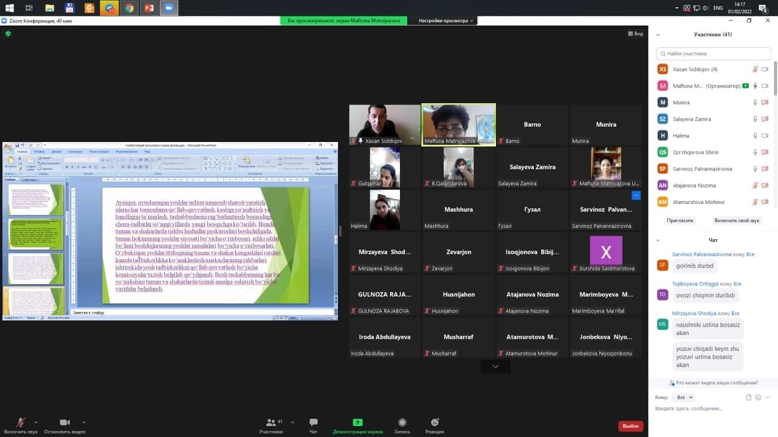Click chat message 'ovozi chiqmin duribdi'
The width and height of the screenshot is (778, 437).
(x=705, y=296)
